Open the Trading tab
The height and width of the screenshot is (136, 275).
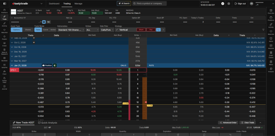pyautogui.click(x=67, y=3)
